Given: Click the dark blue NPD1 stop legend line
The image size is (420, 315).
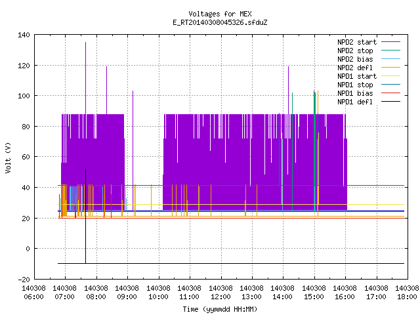Looking at the screenshot, I should pyautogui.click(x=391, y=85).
